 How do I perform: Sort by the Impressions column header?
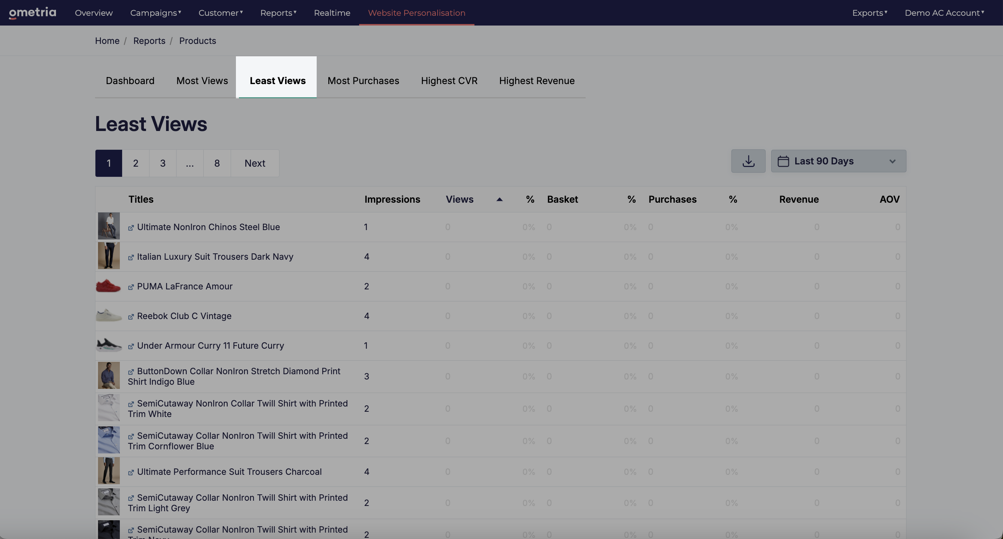392,199
